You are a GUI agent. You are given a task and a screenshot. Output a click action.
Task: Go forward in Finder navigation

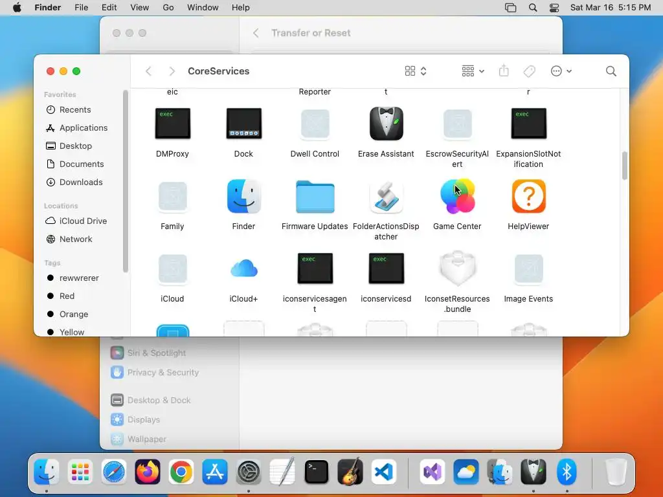172,71
